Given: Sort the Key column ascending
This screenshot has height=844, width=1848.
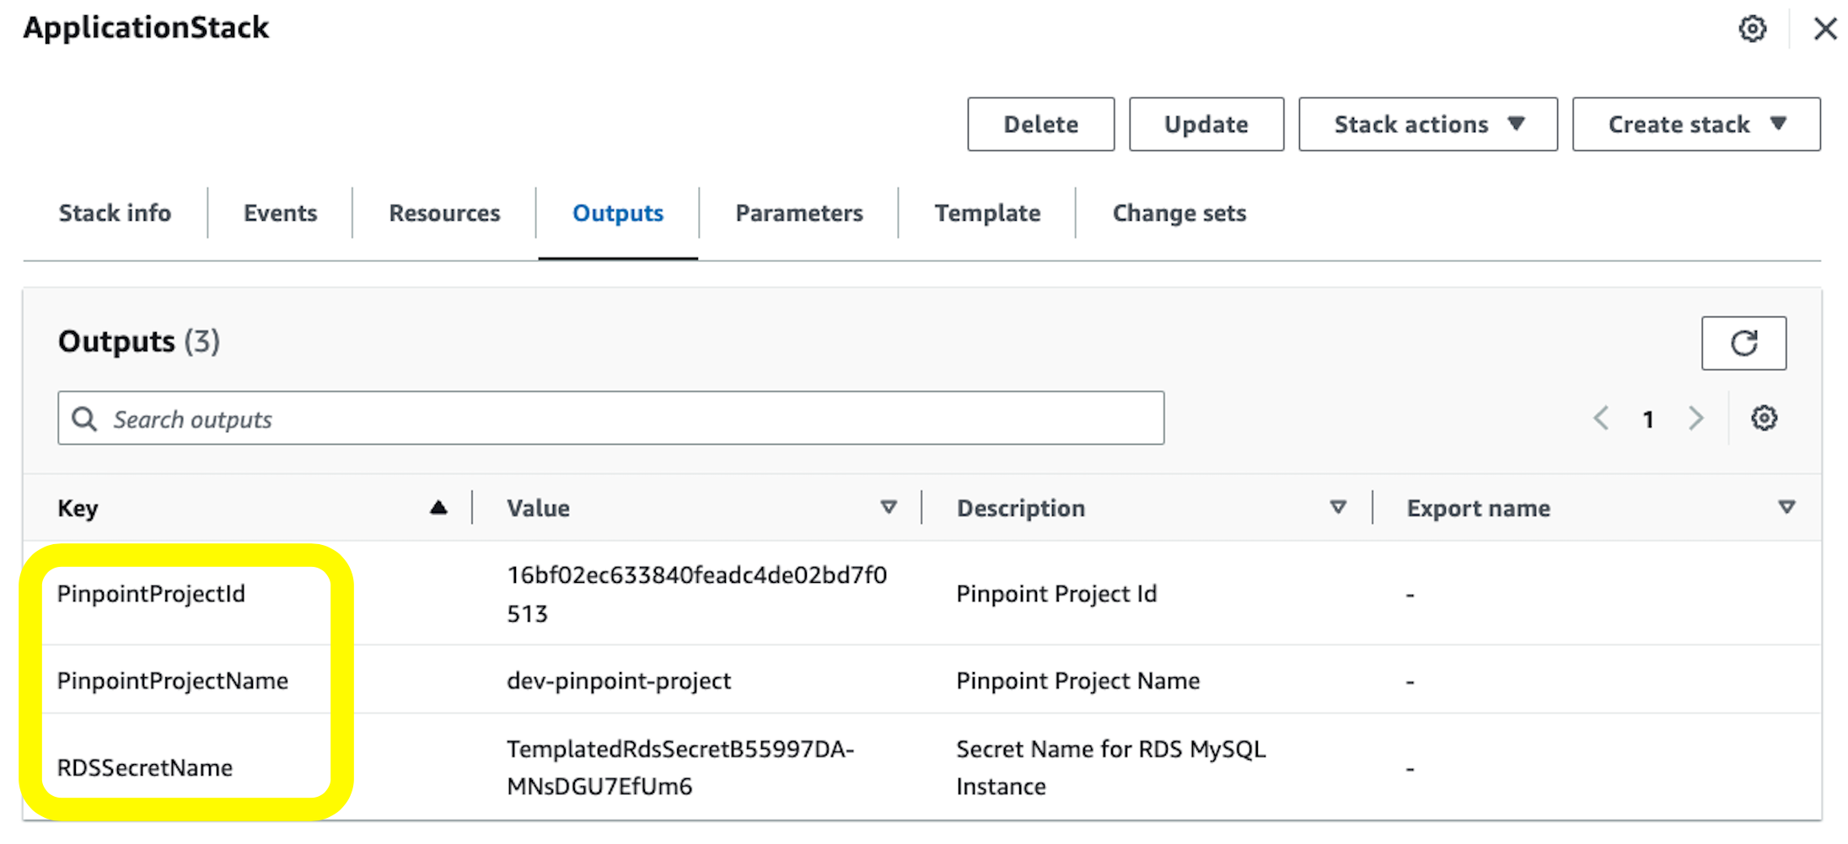Looking at the screenshot, I should (438, 507).
